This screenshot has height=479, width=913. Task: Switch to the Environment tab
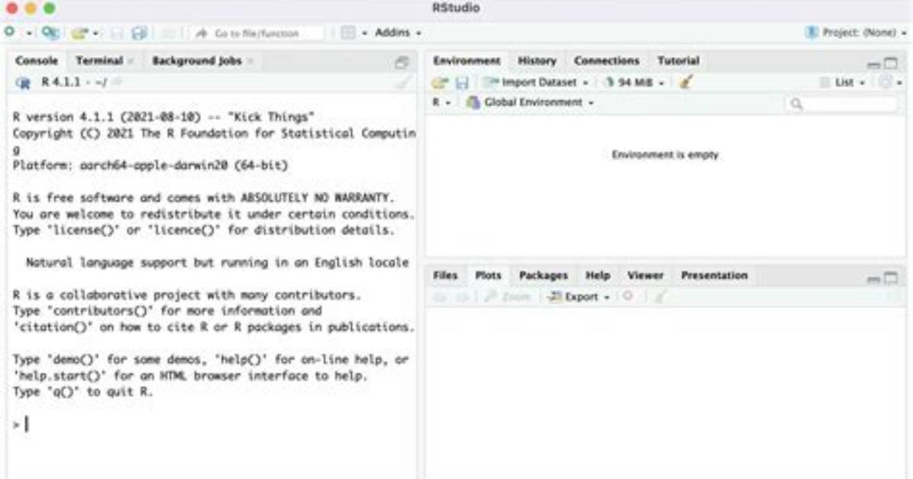tap(466, 60)
